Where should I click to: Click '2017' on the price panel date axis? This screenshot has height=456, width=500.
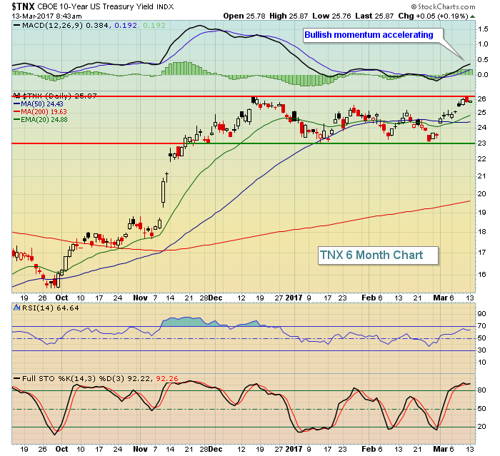pyautogui.click(x=294, y=298)
